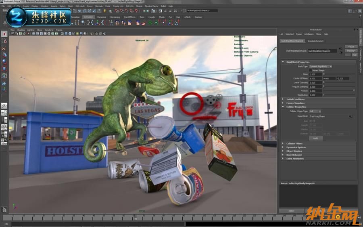The width and height of the screenshot is (363, 227).
Task: Open the Attributes menu in Attribute Editor
Action: click(309, 34)
